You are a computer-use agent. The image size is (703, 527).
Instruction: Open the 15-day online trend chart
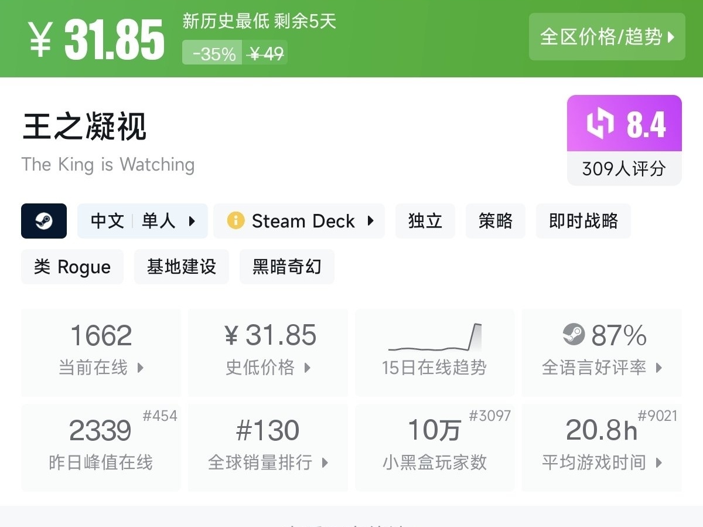pos(435,352)
